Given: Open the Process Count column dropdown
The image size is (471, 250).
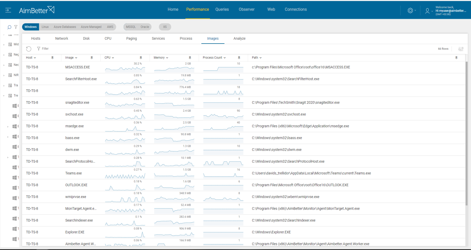Looking at the screenshot, I should tap(225, 58).
